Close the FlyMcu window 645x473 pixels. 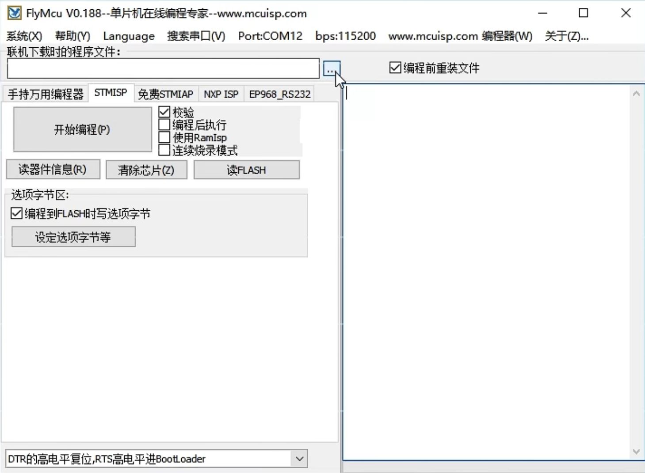pyautogui.click(x=626, y=13)
